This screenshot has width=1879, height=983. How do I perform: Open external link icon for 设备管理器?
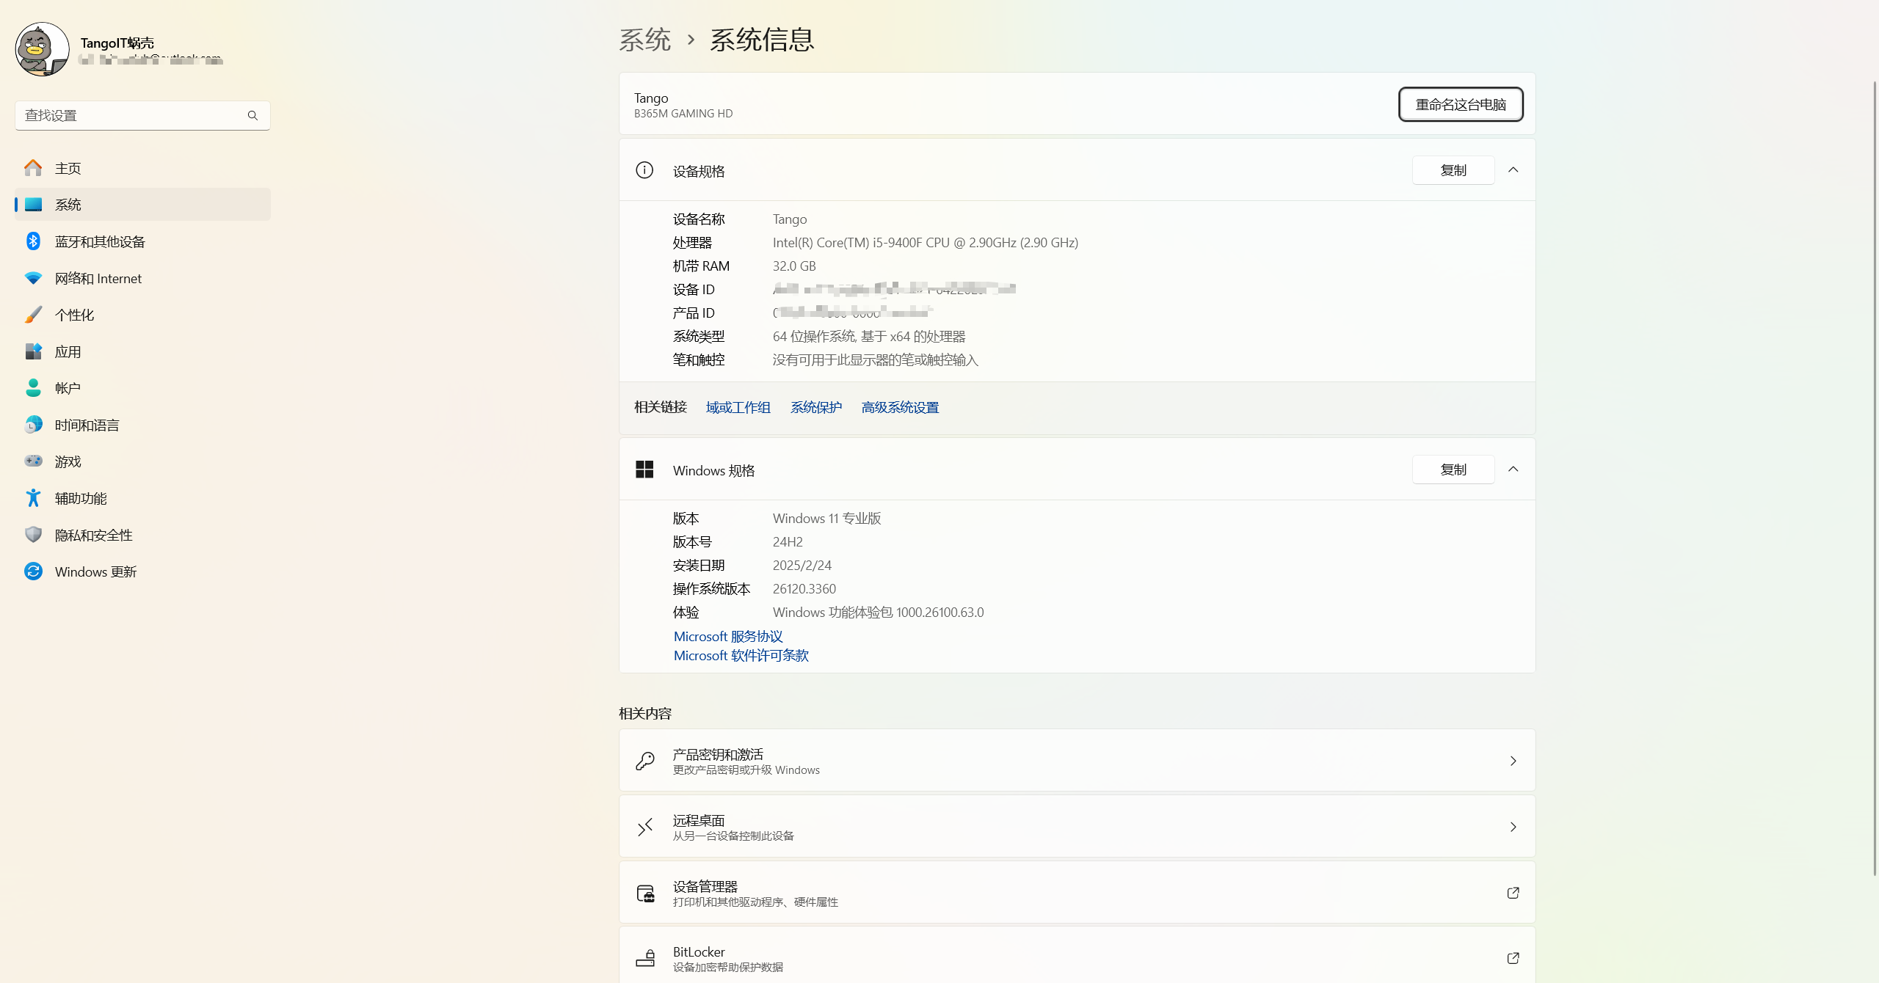pyautogui.click(x=1513, y=893)
